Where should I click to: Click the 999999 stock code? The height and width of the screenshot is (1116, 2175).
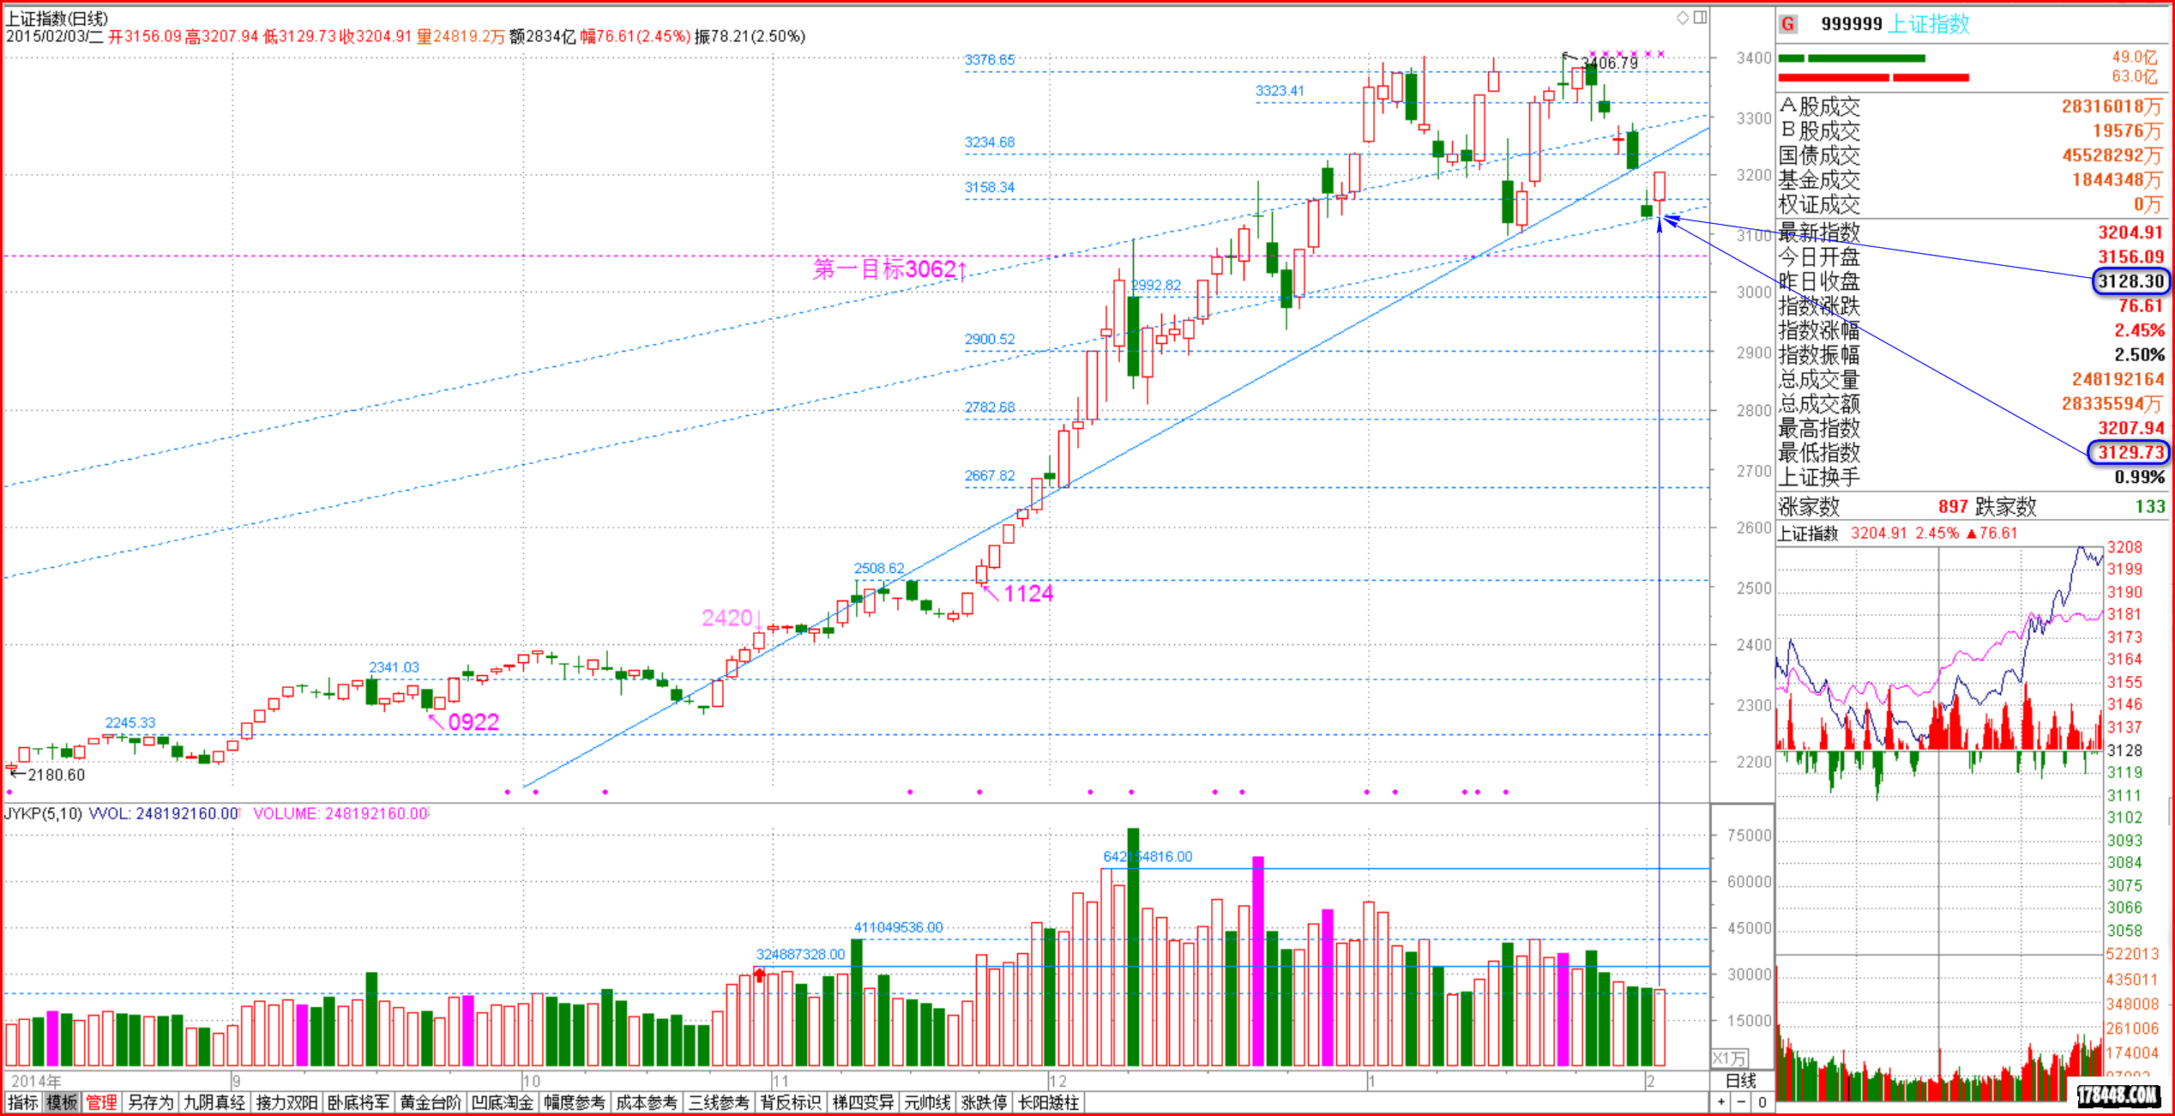point(1852,24)
